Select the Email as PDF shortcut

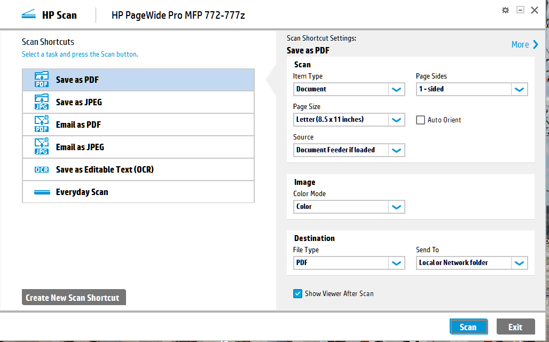(x=107, y=124)
